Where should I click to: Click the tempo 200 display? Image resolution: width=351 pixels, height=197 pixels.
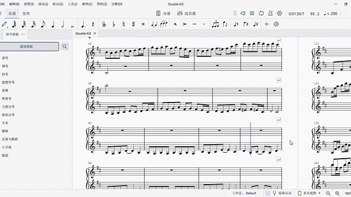(x=330, y=13)
